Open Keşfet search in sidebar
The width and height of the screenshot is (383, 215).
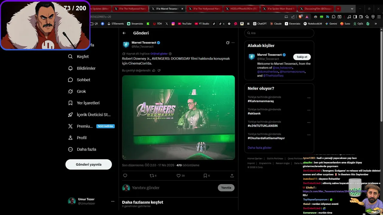coord(78,56)
